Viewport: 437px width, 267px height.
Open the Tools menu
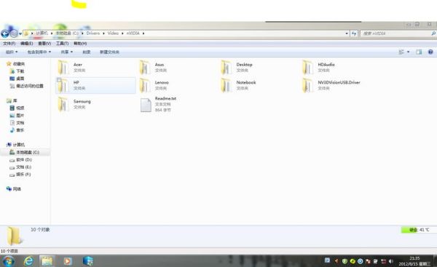[62, 44]
